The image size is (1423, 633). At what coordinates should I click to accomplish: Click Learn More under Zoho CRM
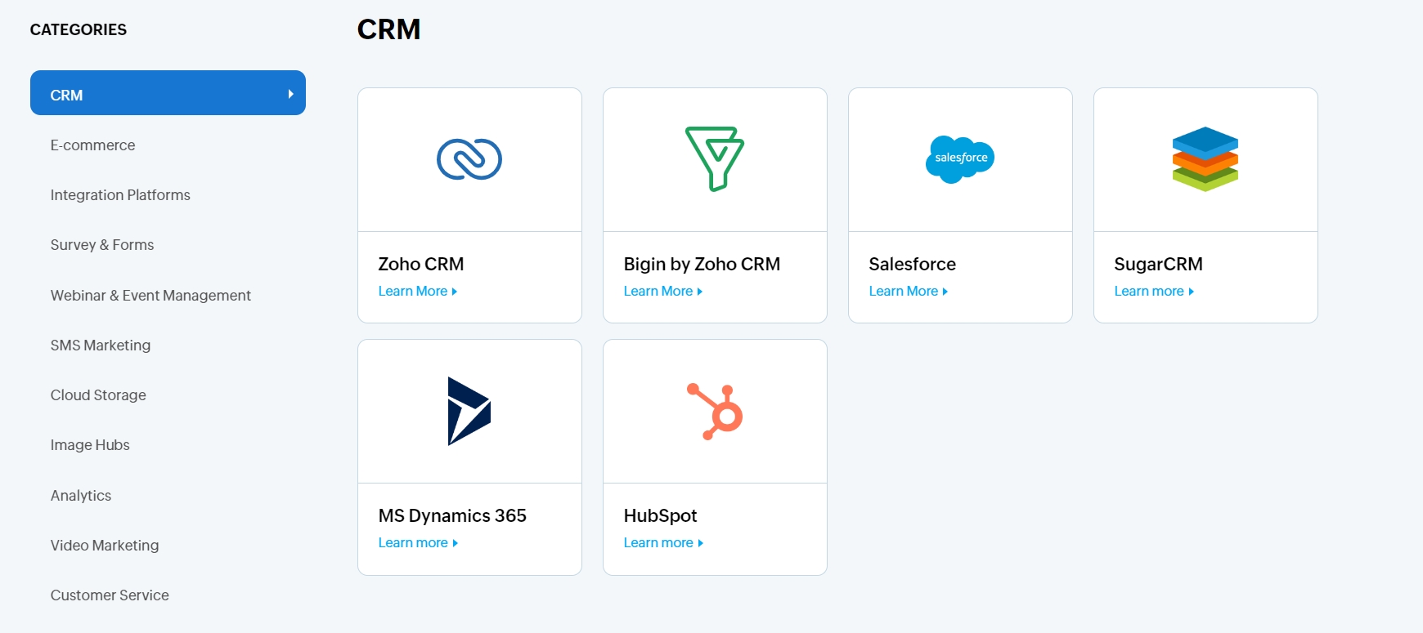point(418,292)
